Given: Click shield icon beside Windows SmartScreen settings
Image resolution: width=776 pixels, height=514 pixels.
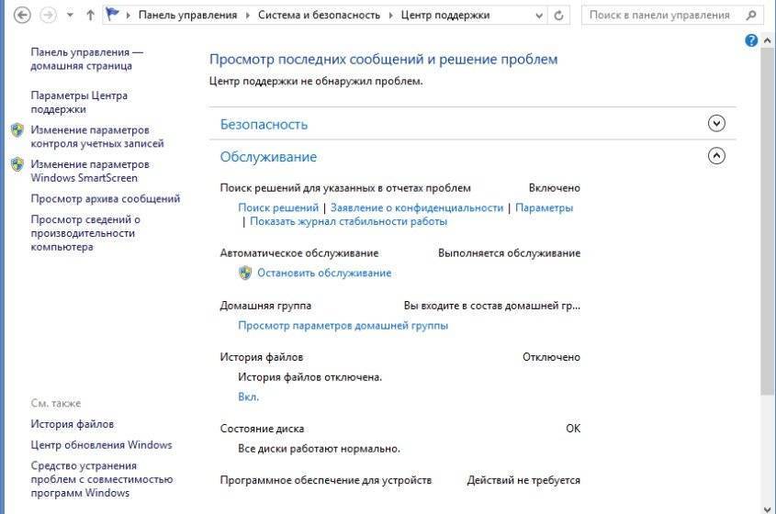Looking at the screenshot, I should click(17, 164).
